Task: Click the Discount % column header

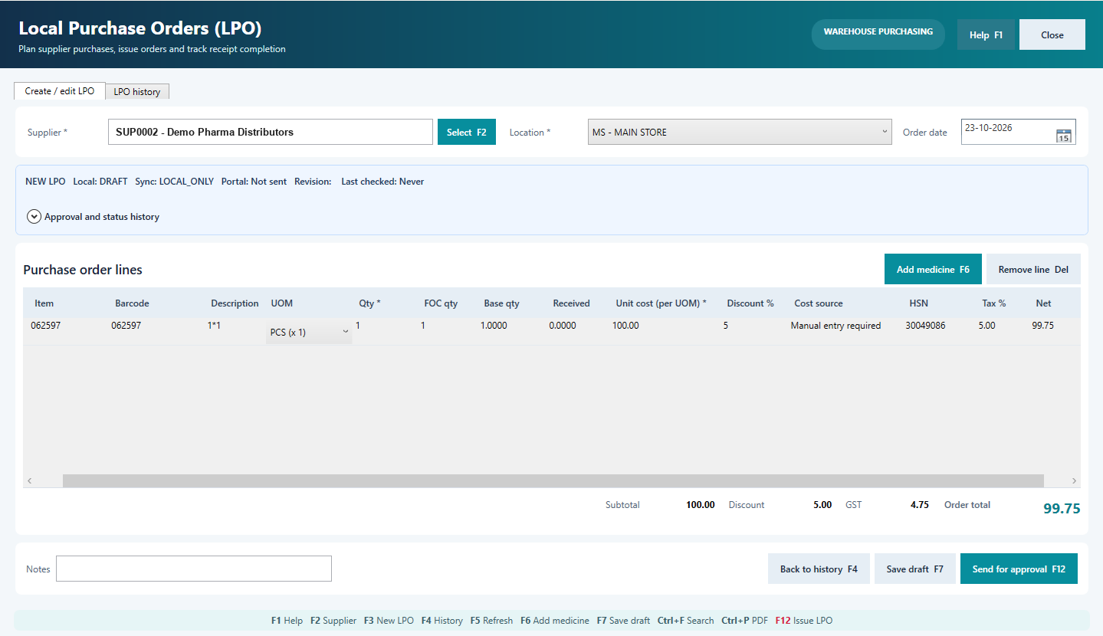Action: click(x=750, y=303)
